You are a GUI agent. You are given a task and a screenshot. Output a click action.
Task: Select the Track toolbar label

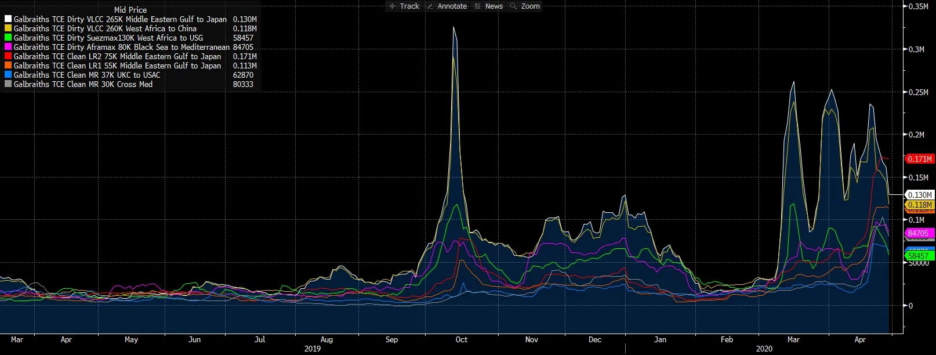(x=409, y=6)
